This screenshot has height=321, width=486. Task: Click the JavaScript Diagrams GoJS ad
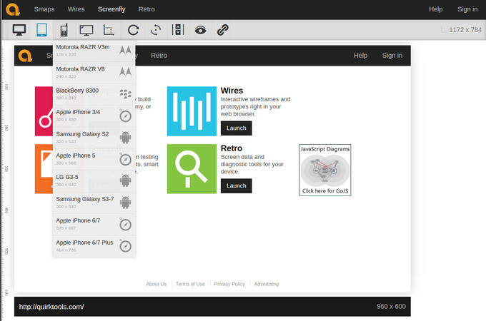324,170
